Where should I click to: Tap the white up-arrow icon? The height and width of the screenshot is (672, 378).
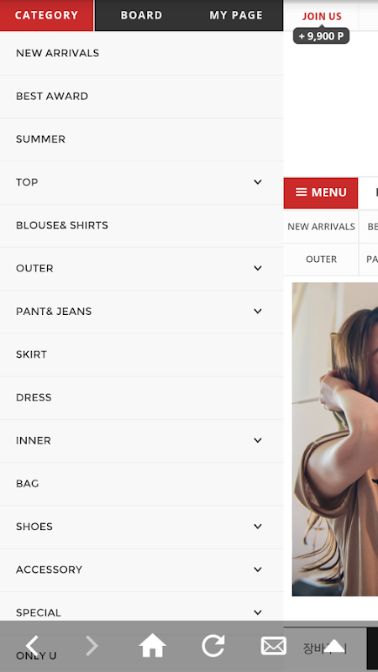334,646
